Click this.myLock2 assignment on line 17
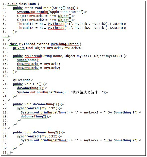Viewport: 147px width, 157px height. coord(39,68)
